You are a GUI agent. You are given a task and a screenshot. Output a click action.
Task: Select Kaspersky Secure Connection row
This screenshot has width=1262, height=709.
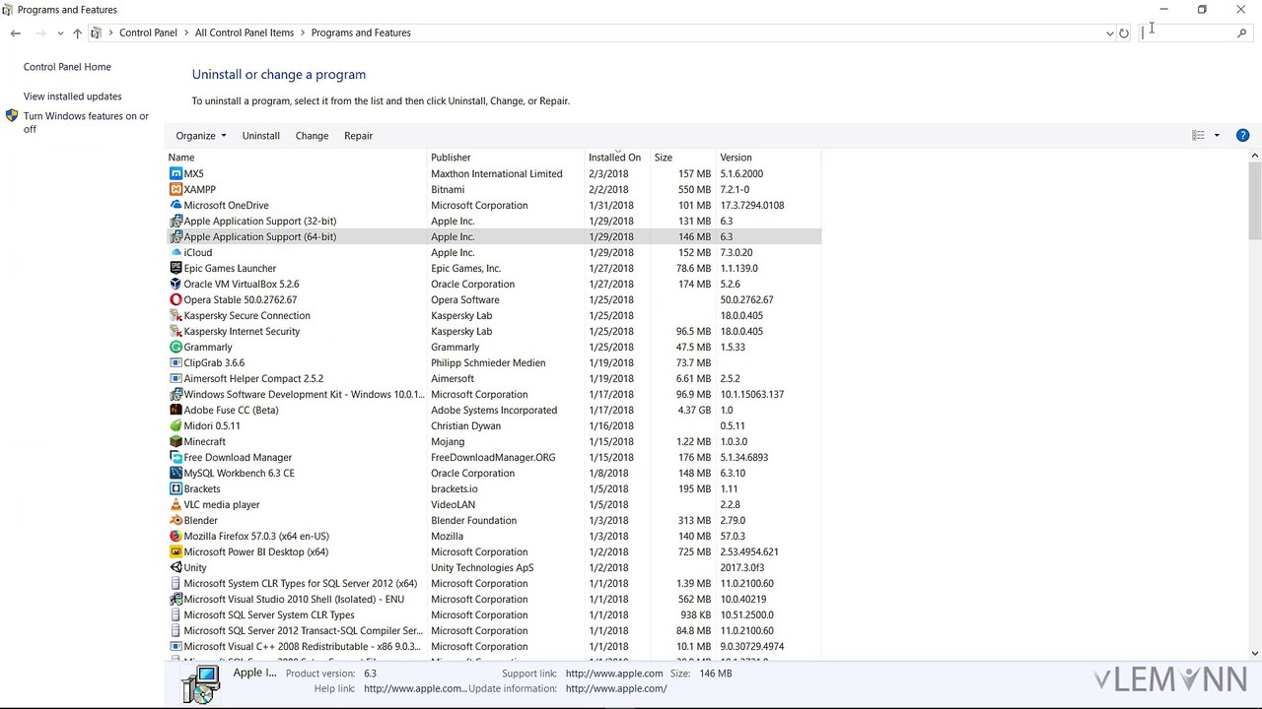click(x=493, y=315)
